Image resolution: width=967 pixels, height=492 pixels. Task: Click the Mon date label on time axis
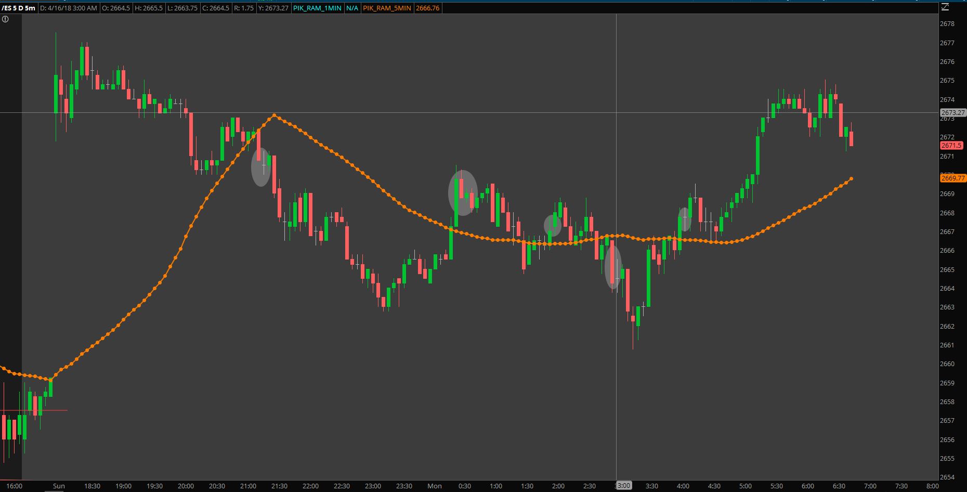[434, 486]
